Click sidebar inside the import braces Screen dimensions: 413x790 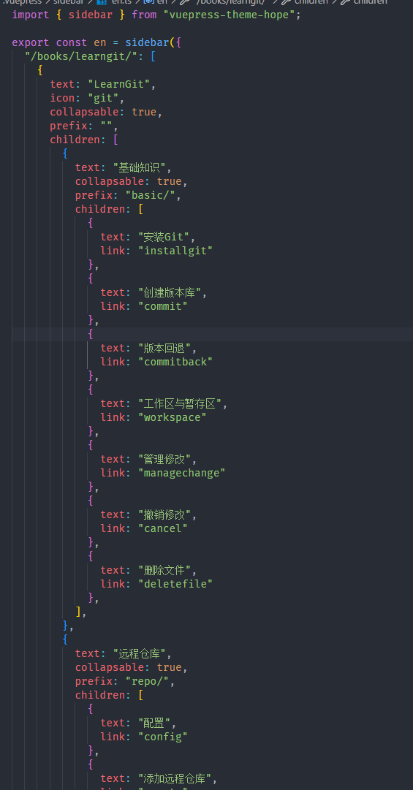[x=91, y=15]
